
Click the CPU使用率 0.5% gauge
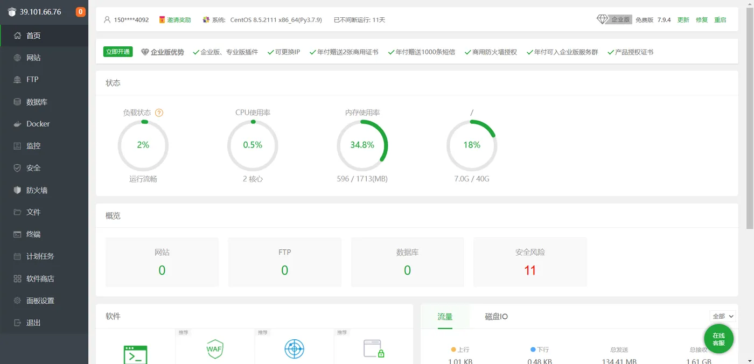click(253, 145)
